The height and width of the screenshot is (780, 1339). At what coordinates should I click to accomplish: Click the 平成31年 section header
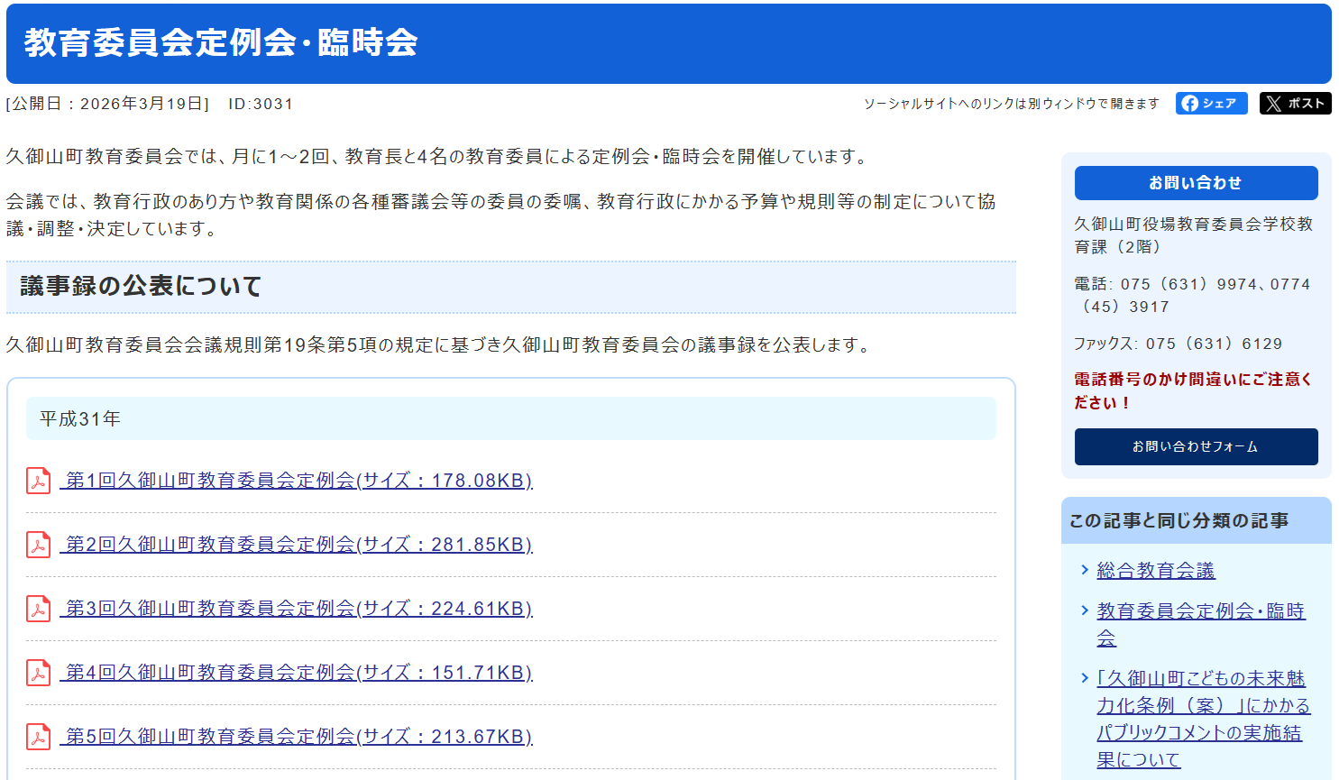tap(510, 418)
